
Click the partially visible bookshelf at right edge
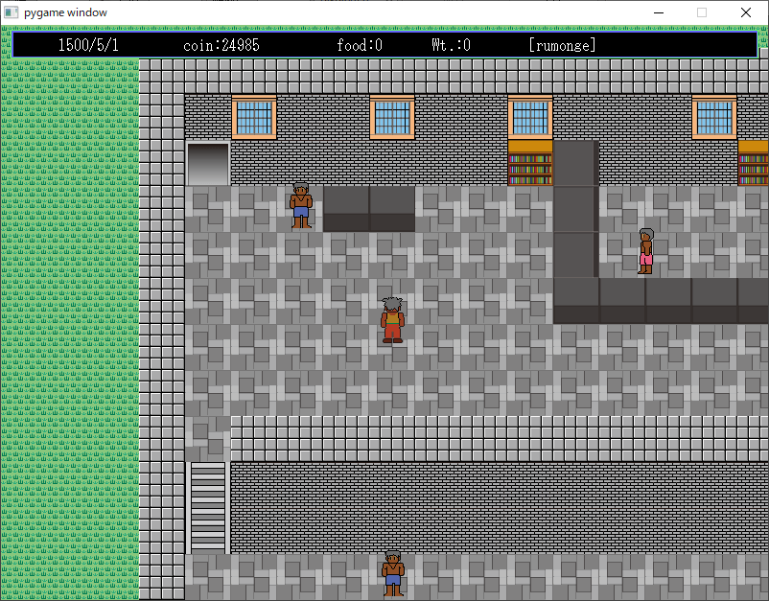[754, 162]
